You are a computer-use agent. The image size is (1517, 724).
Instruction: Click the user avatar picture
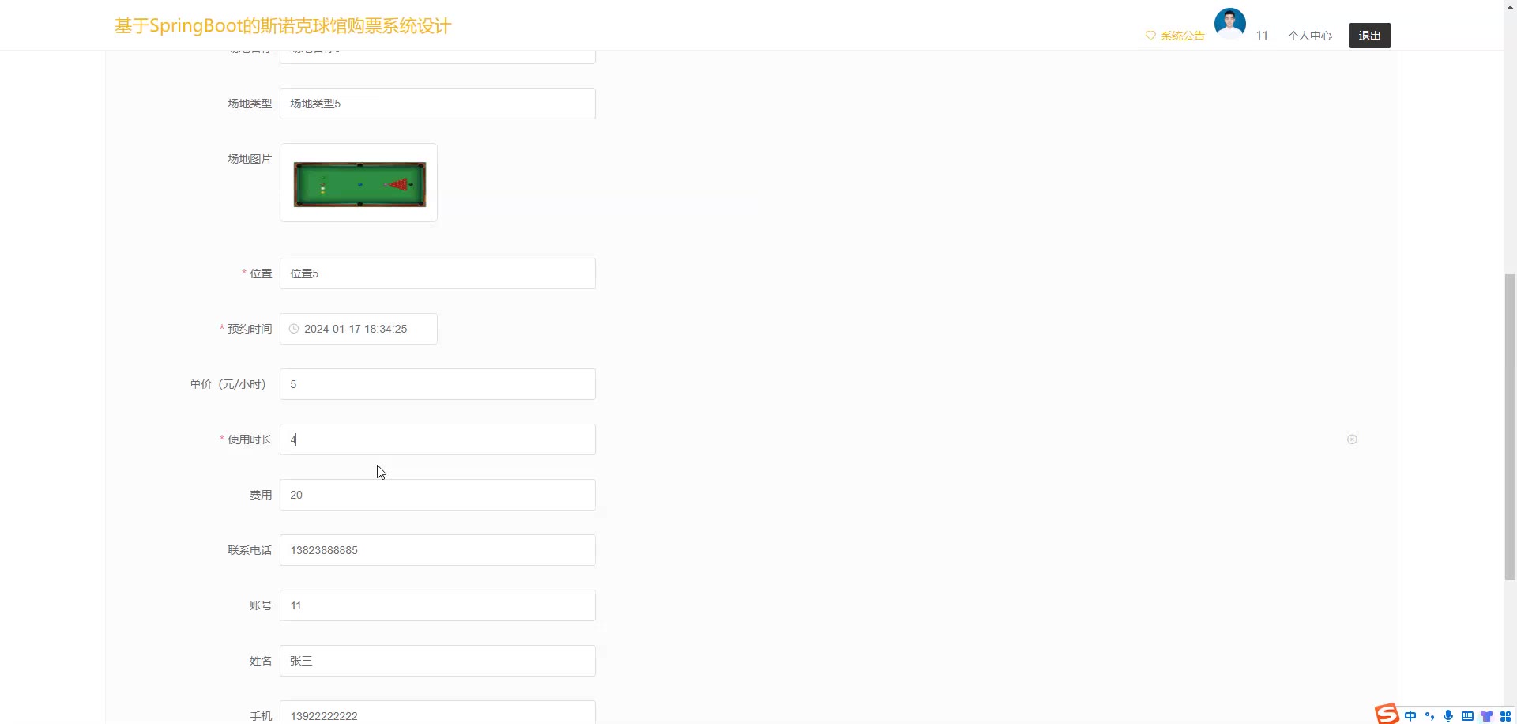coord(1229,24)
